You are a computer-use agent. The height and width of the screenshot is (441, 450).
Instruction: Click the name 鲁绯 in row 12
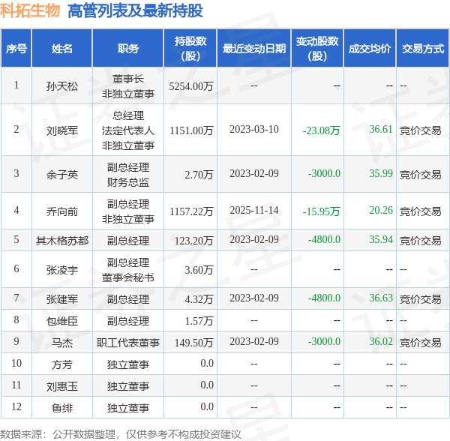tap(62, 408)
